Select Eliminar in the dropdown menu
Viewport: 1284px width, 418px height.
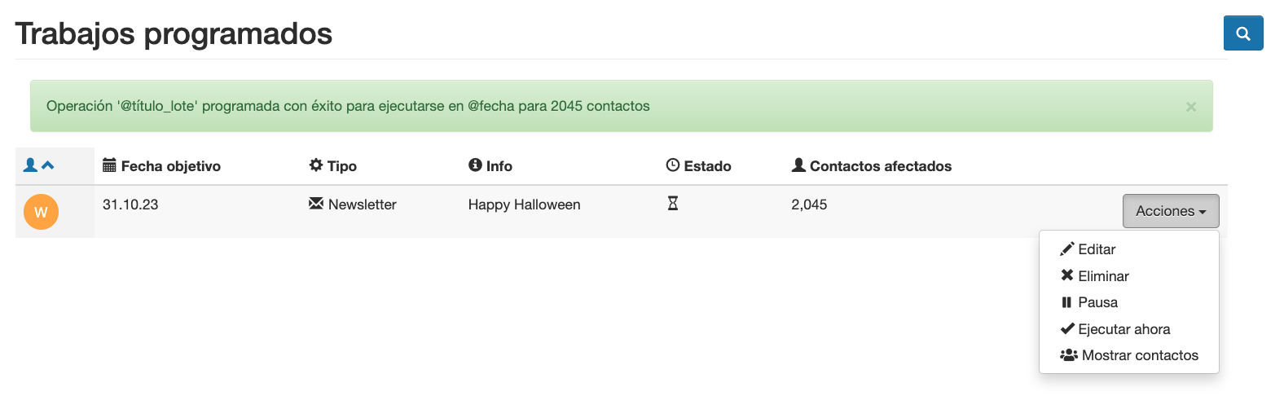1102,276
